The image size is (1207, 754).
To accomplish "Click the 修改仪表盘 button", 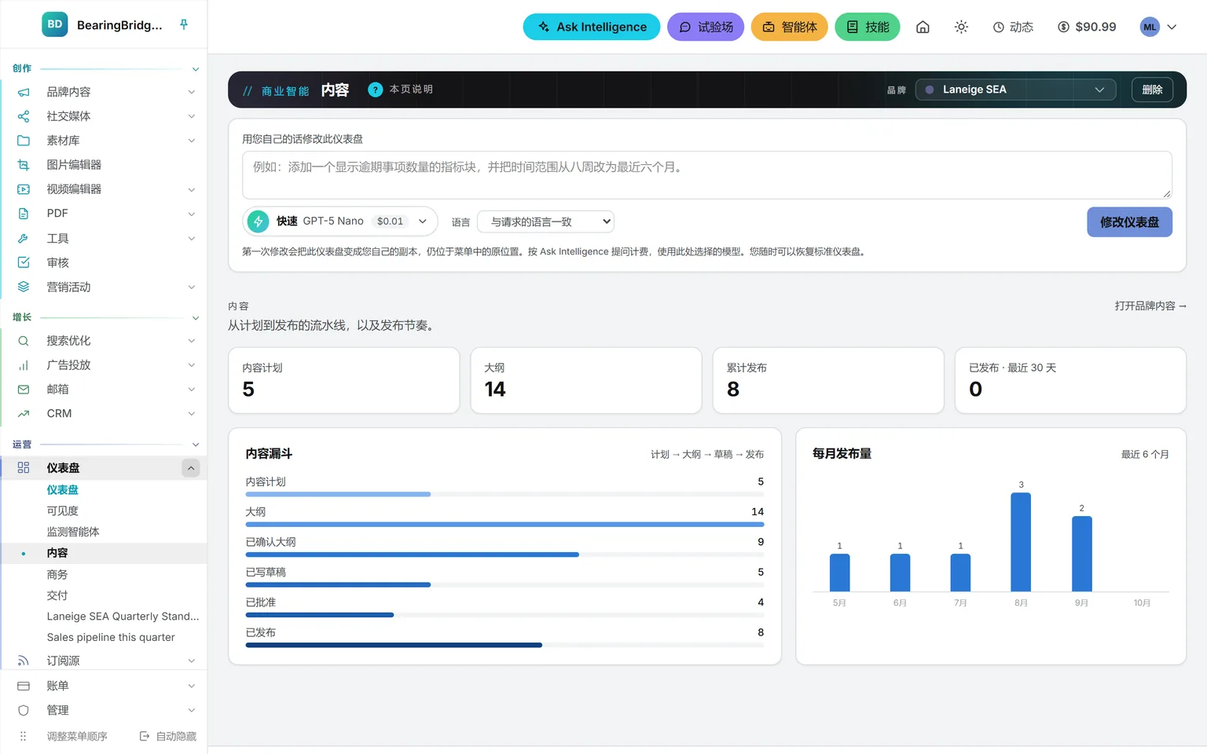I will coord(1129,222).
